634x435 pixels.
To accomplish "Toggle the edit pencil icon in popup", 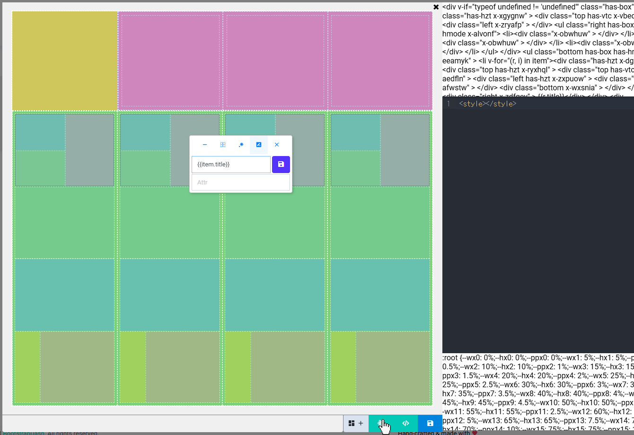I will pyautogui.click(x=259, y=145).
